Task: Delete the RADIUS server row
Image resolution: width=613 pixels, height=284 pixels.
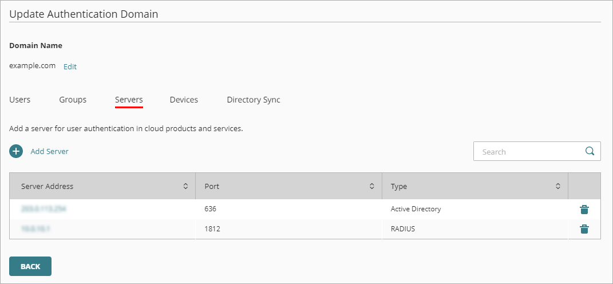Action: [x=584, y=229]
